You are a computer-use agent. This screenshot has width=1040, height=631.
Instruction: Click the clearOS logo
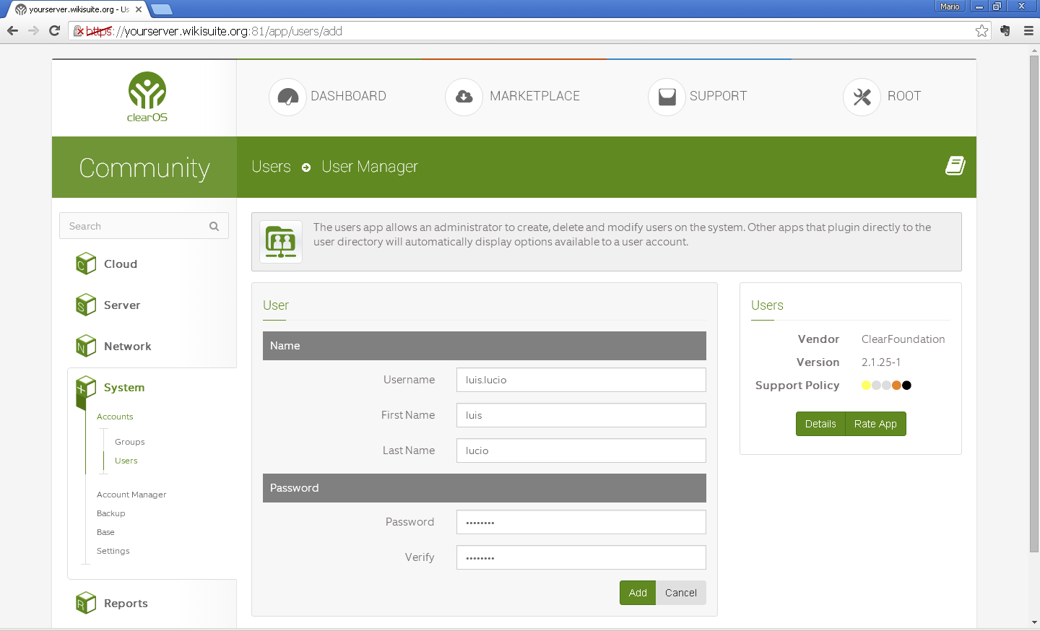[x=147, y=97]
